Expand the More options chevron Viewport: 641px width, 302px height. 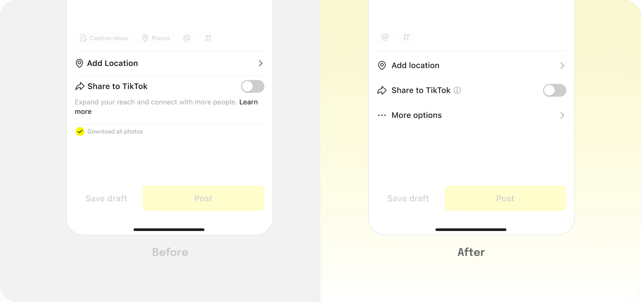(x=562, y=115)
